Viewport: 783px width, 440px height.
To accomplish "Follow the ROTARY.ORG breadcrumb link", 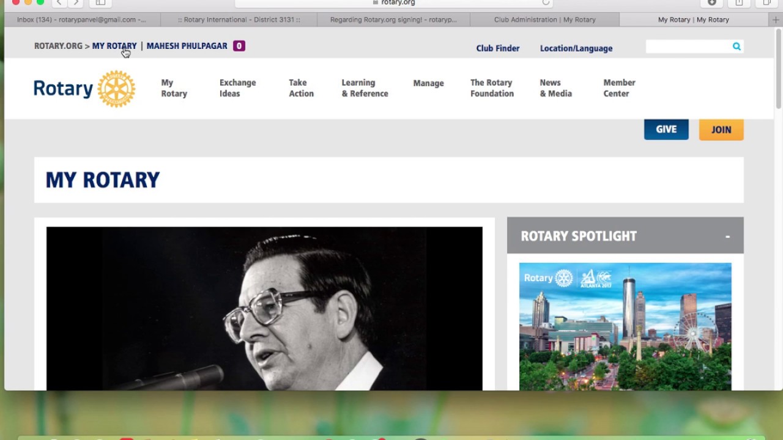I will pyautogui.click(x=58, y=46).
